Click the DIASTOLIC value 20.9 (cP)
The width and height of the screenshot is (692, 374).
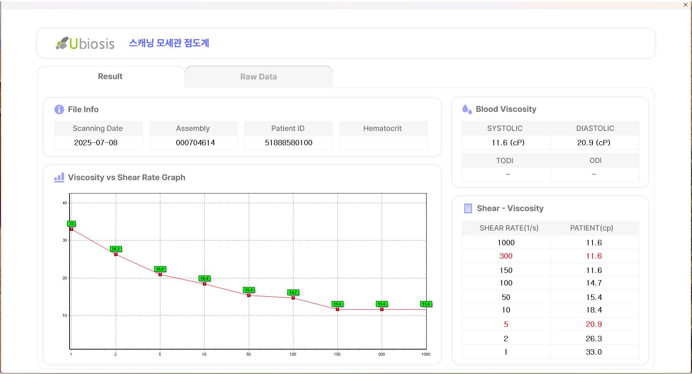[x=594, y=143]
